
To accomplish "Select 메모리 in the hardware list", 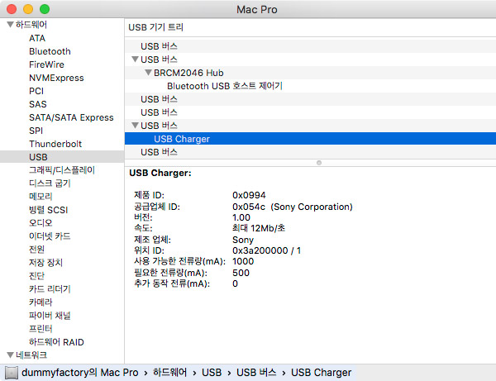I will pyautogui.click(x=41, y=197).
